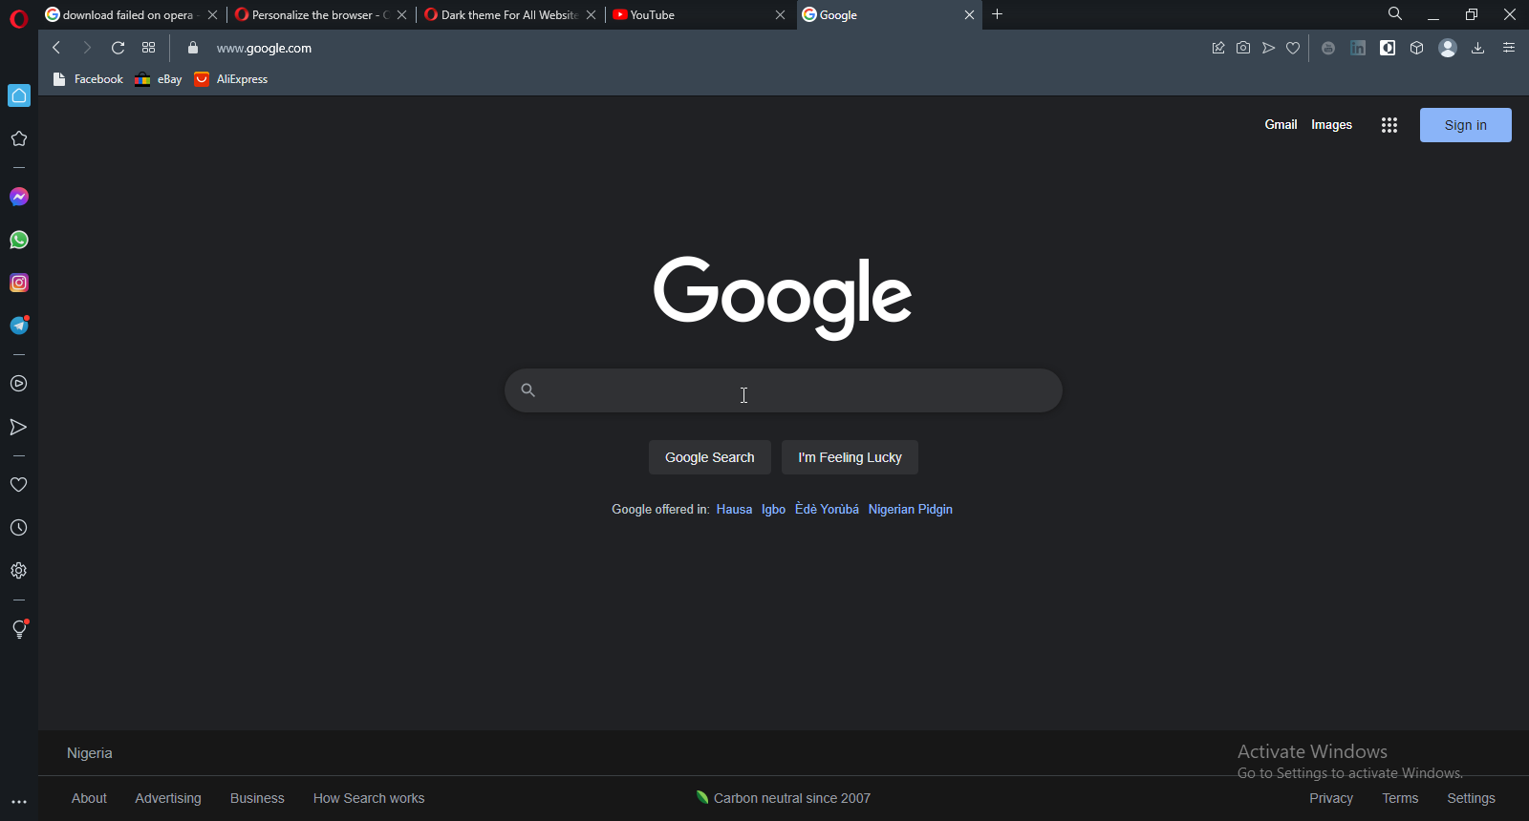Search open tabs with magnifier icon
Viewport: 1529px width, 821px height.
(x=1395, y=14)
